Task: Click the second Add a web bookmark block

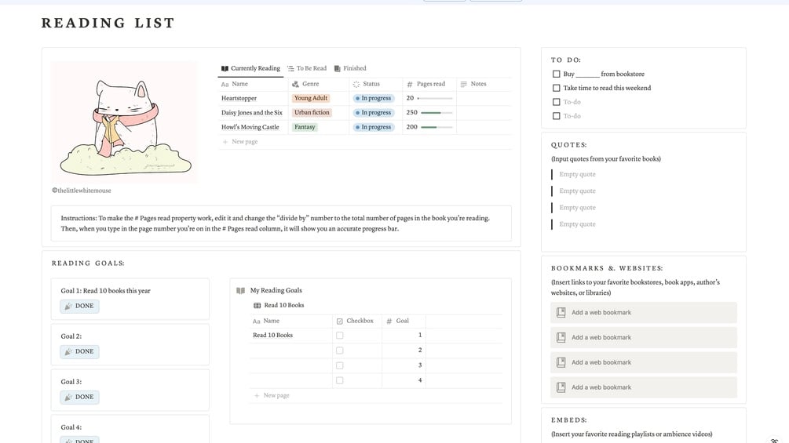Action: [644, 337]
